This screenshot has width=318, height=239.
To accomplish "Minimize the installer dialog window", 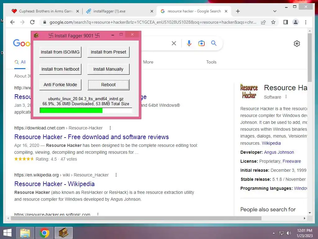I will coord(113,35).
